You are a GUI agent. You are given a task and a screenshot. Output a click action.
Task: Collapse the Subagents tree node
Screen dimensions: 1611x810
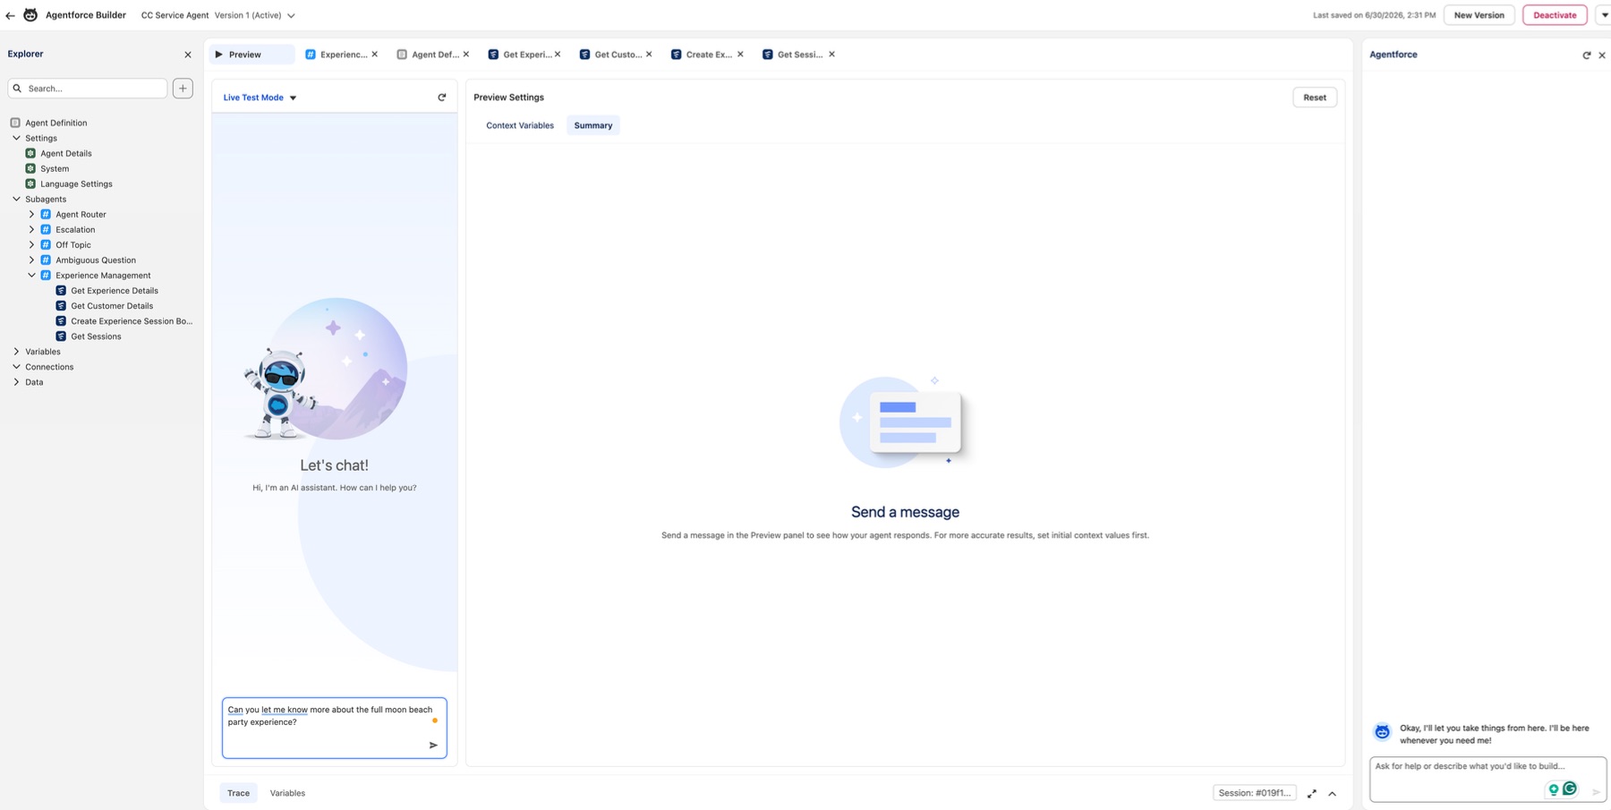tap(16, 199)
